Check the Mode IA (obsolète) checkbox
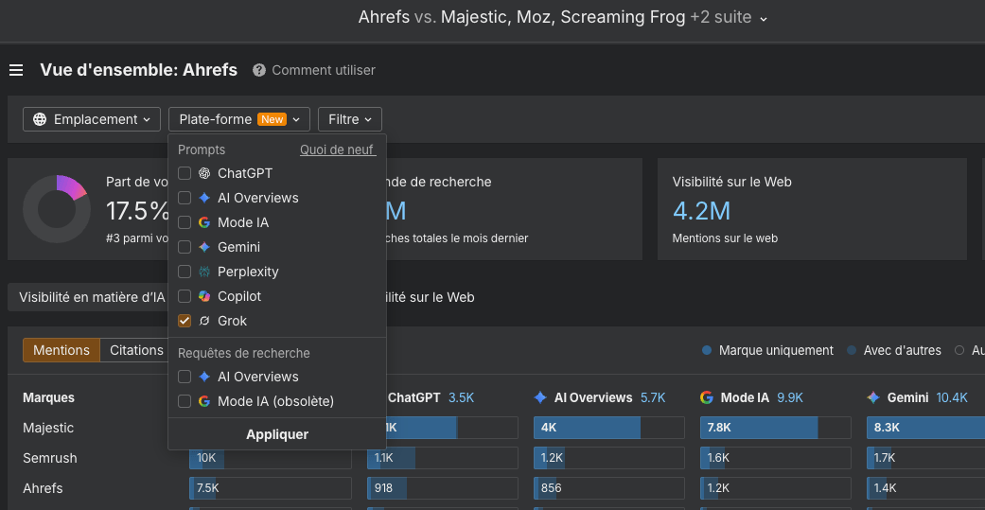This screenshot has height=510, width=985. point(185,401)
